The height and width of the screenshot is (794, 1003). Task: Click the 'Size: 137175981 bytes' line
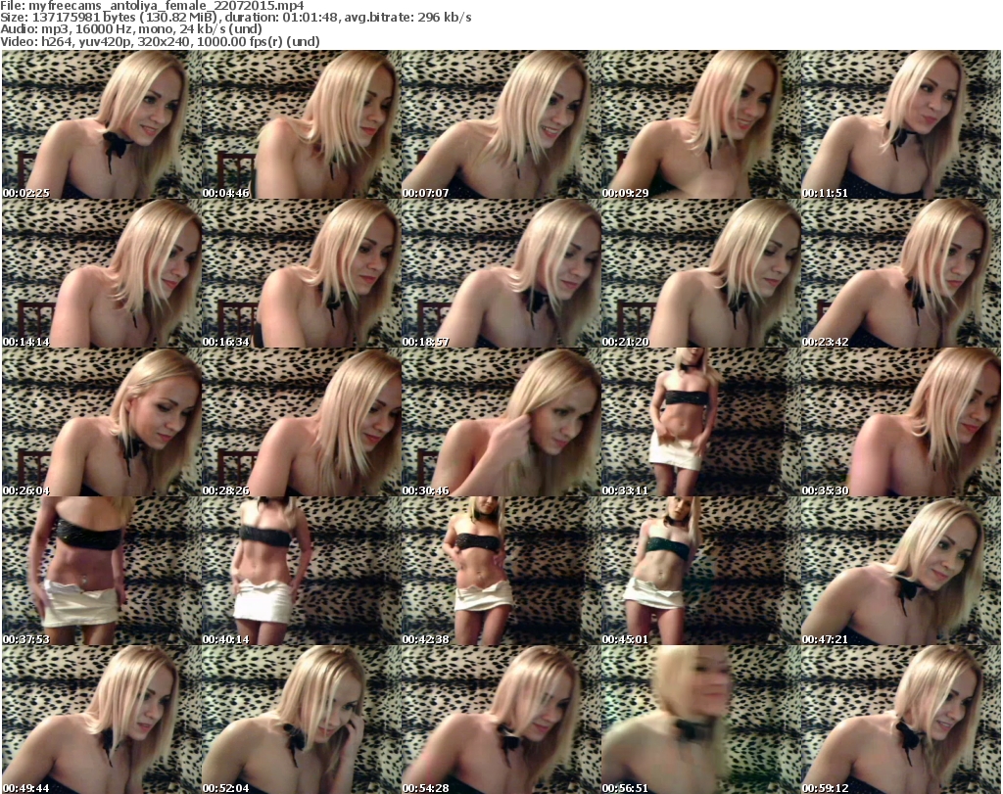(236, 18)
